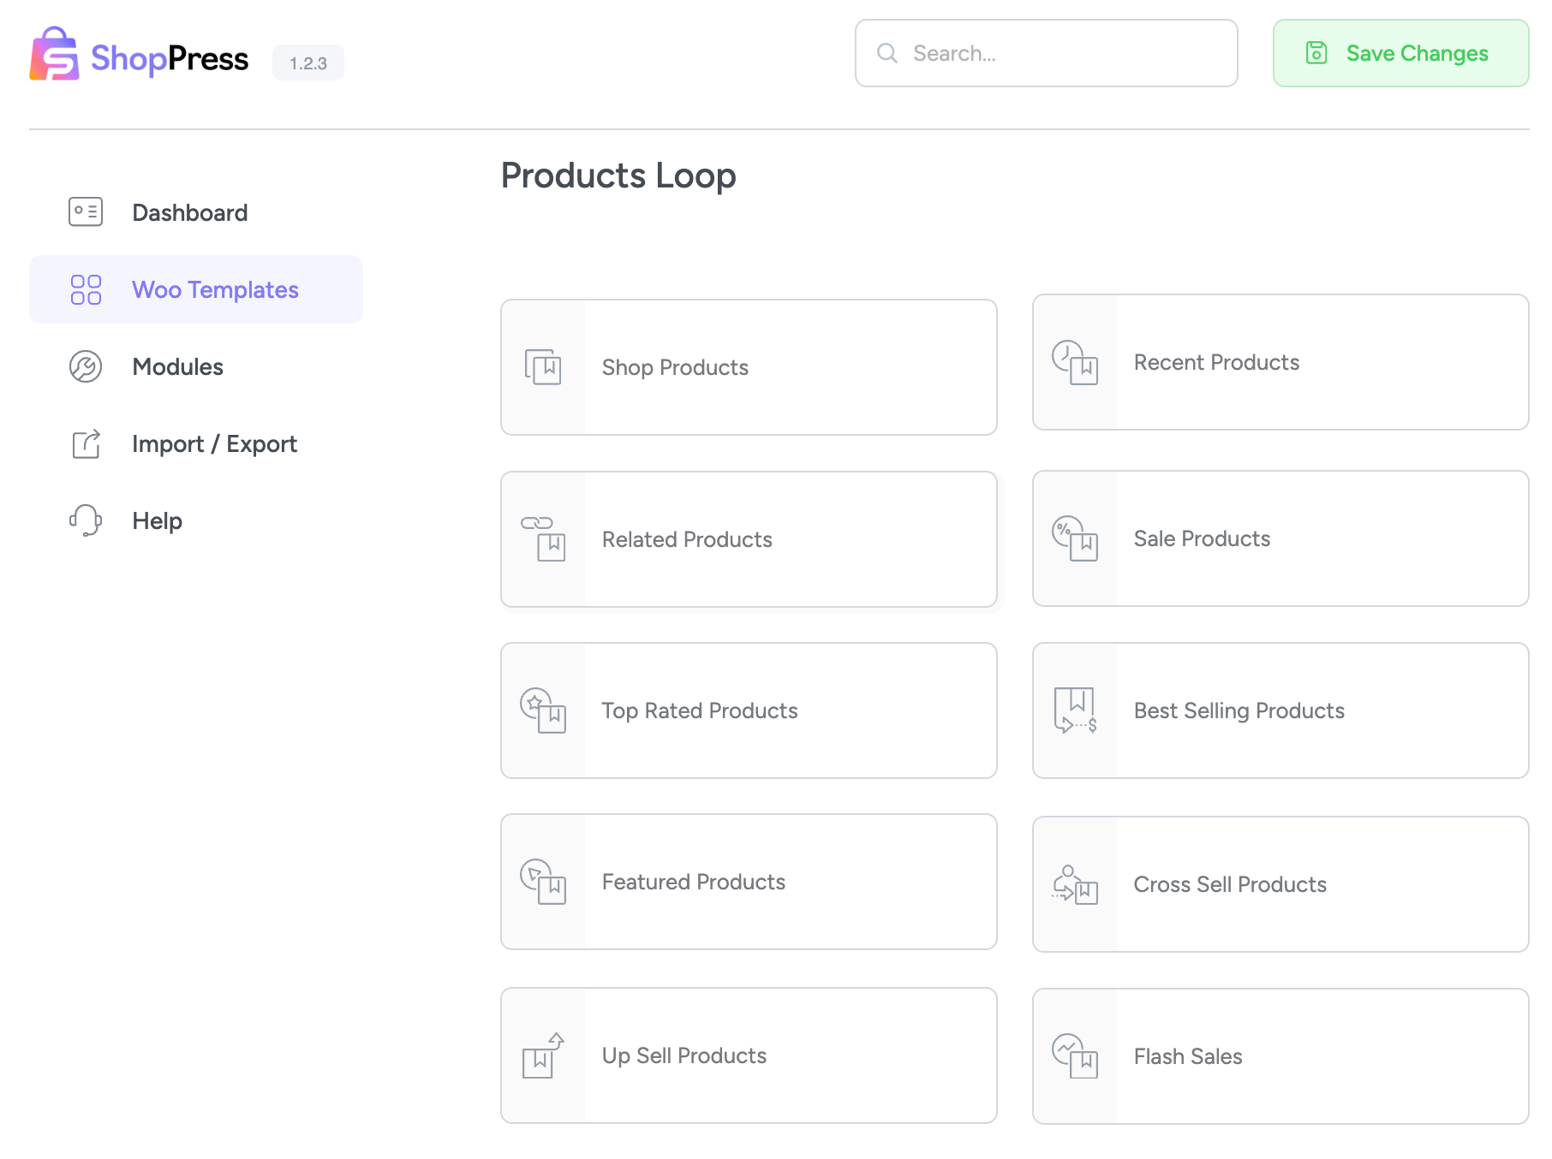Open the Featured Products template card
1552x1159 pixels.
pyautogui.click(x=748, y=882)
